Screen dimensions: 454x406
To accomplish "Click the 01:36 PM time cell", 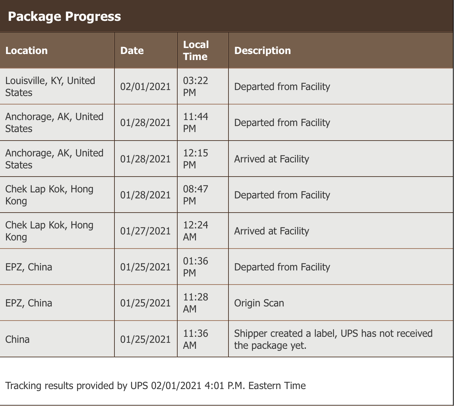I will coord(196,267).
